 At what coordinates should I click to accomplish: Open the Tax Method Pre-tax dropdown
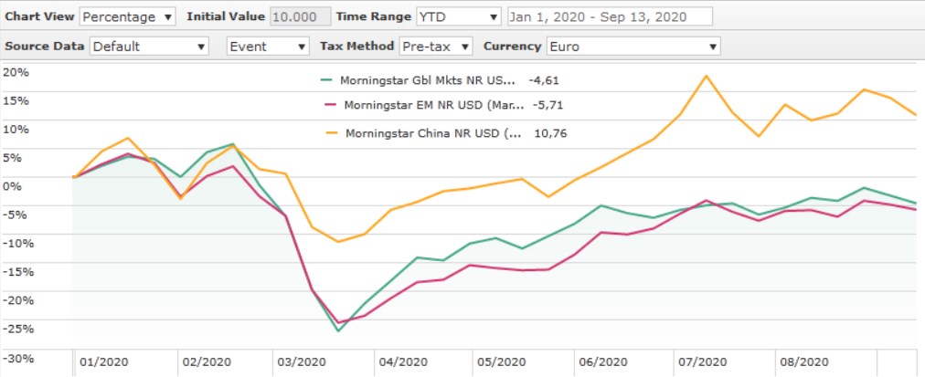point(436,47)
